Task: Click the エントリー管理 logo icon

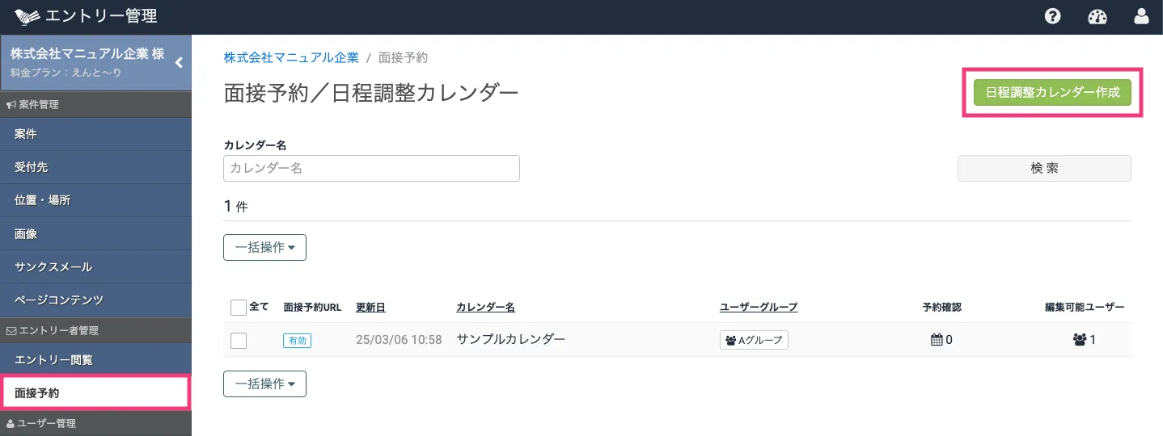Action: click(x=27, y=16)
